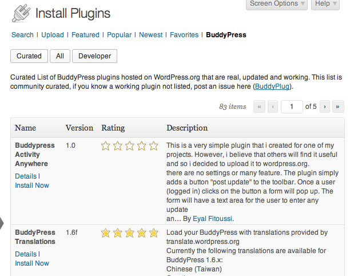The width and height of the screenshot is (350, 276).
Task: Open the Upload plugin tab
Action: (x=53, y=35)
